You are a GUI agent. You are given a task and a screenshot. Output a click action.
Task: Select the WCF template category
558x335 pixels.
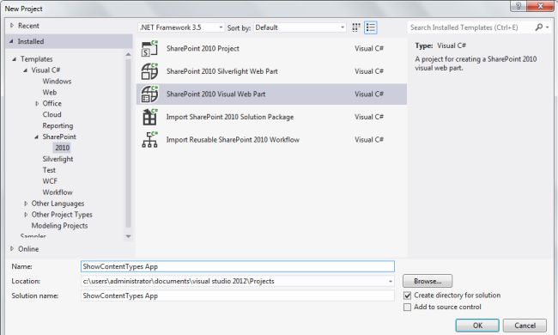click(x=50, y=181)
